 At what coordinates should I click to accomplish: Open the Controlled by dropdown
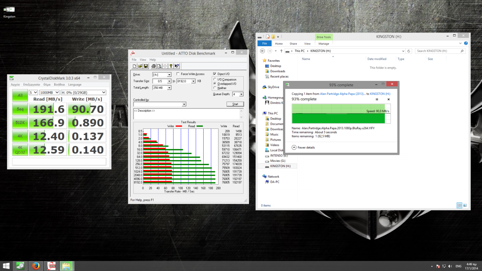184,104
